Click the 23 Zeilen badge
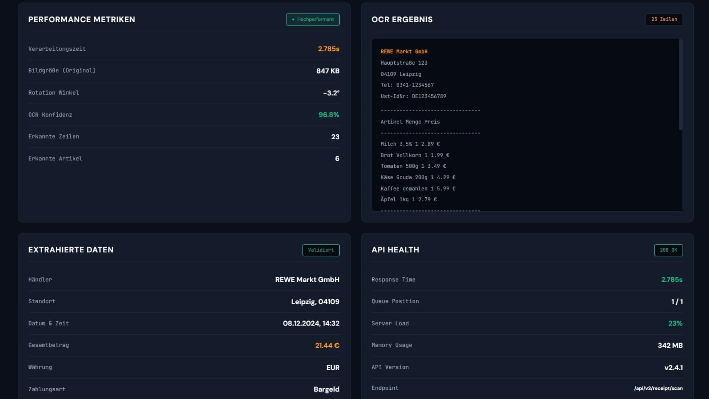Screen dimensions: 709x399 pos(664,19)
